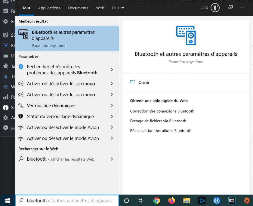Viewport: 253px width, 206px height.
Task: Click the Windows Start button
Action: [x=7, y=201]
